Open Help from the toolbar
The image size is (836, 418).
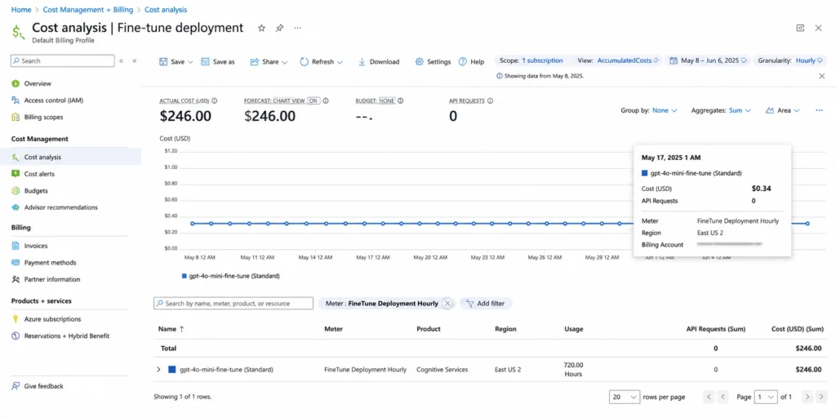coord(471,62)
